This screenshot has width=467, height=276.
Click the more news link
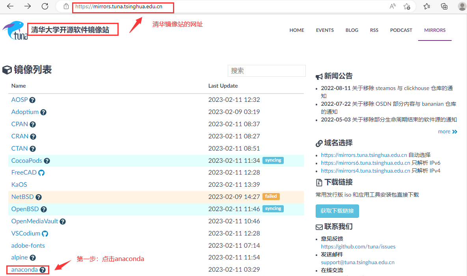click(447, 131)
